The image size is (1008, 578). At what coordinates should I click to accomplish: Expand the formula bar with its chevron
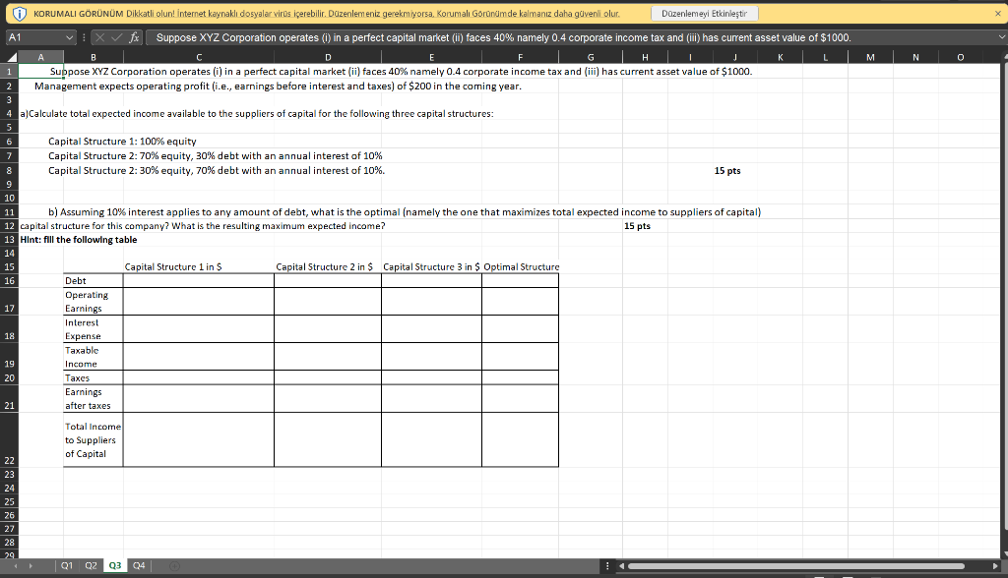[1000, 37]
